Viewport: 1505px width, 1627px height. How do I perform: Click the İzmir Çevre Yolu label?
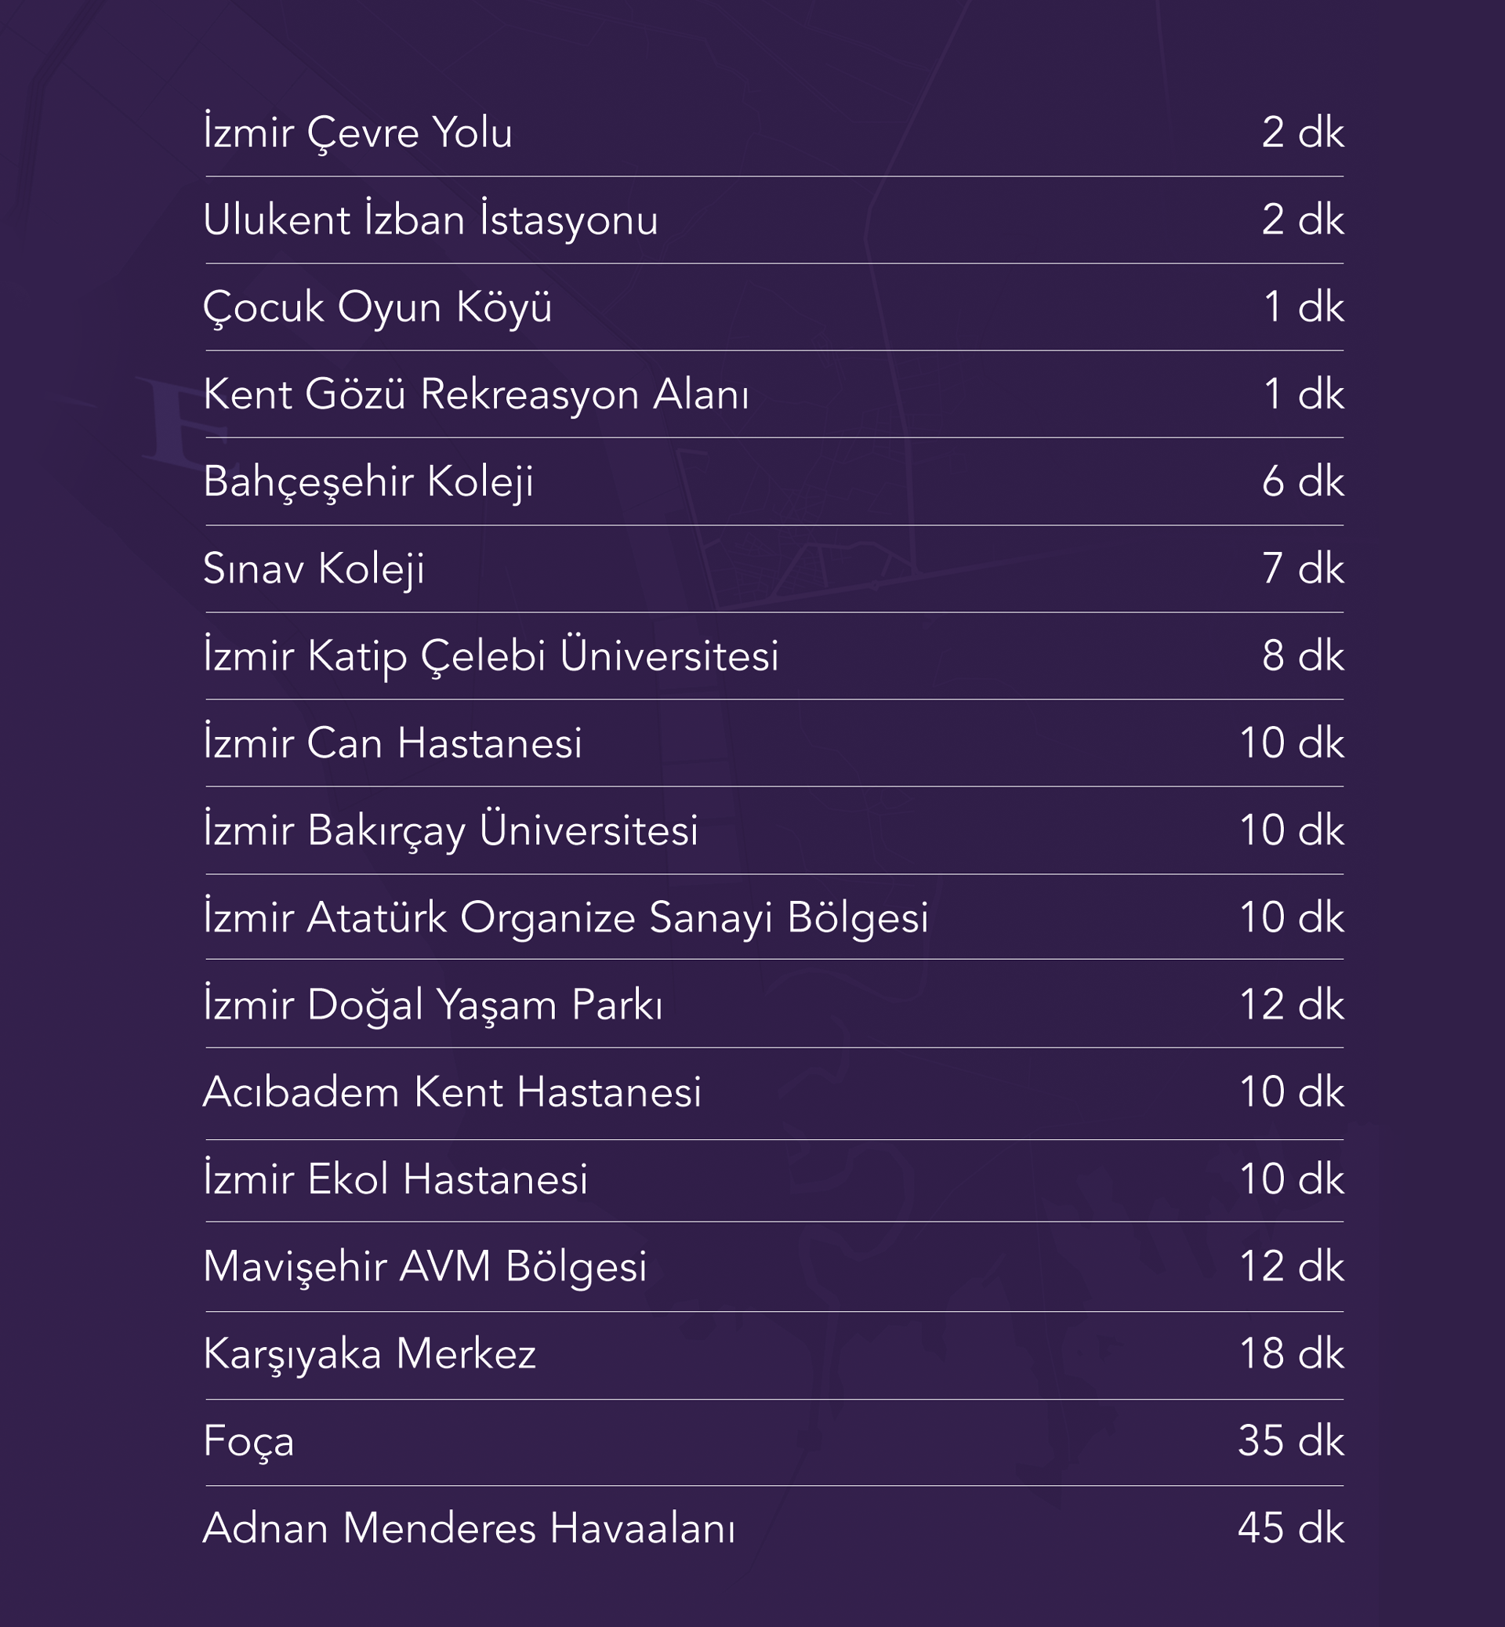coord(357,132)
